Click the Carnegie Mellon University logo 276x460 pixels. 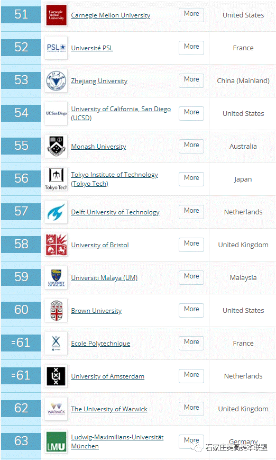[56, 15]
